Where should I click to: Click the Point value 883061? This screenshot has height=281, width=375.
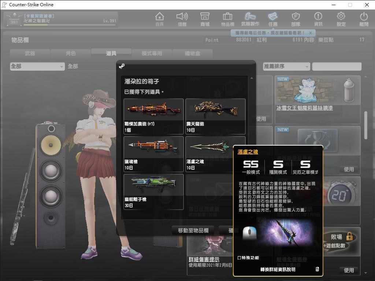pyautogui.click(x=244, y=40)
